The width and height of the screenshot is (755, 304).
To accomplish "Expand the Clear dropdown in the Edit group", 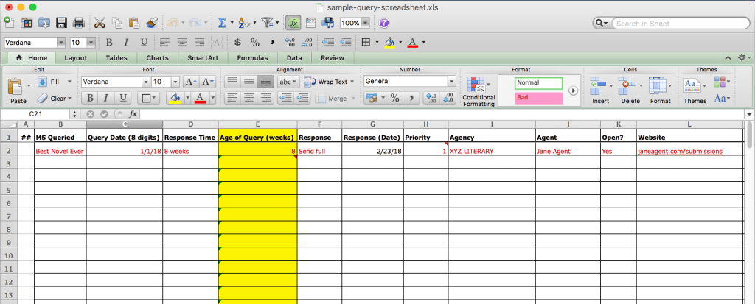I will (x=69, y=98).
